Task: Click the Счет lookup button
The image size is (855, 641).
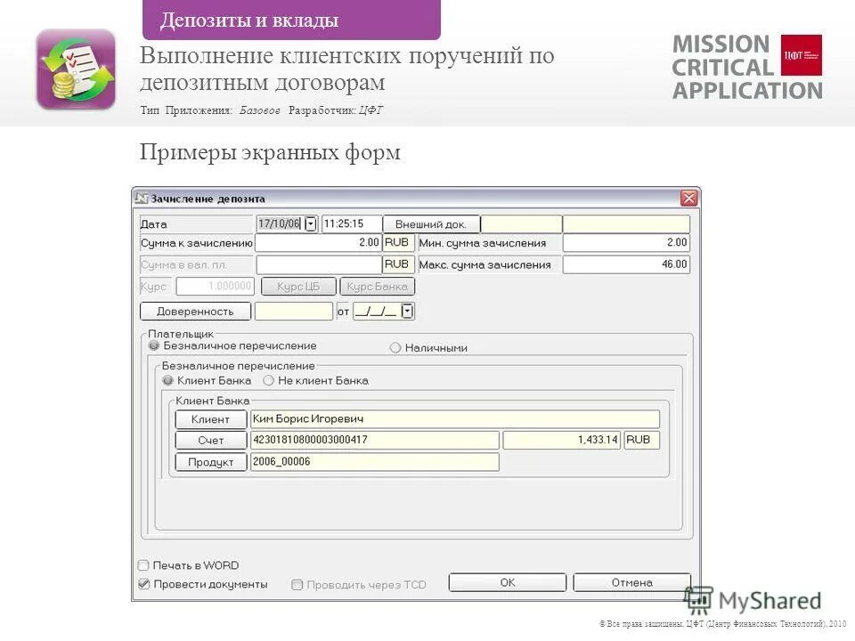Action: click(x=210, y=440)
